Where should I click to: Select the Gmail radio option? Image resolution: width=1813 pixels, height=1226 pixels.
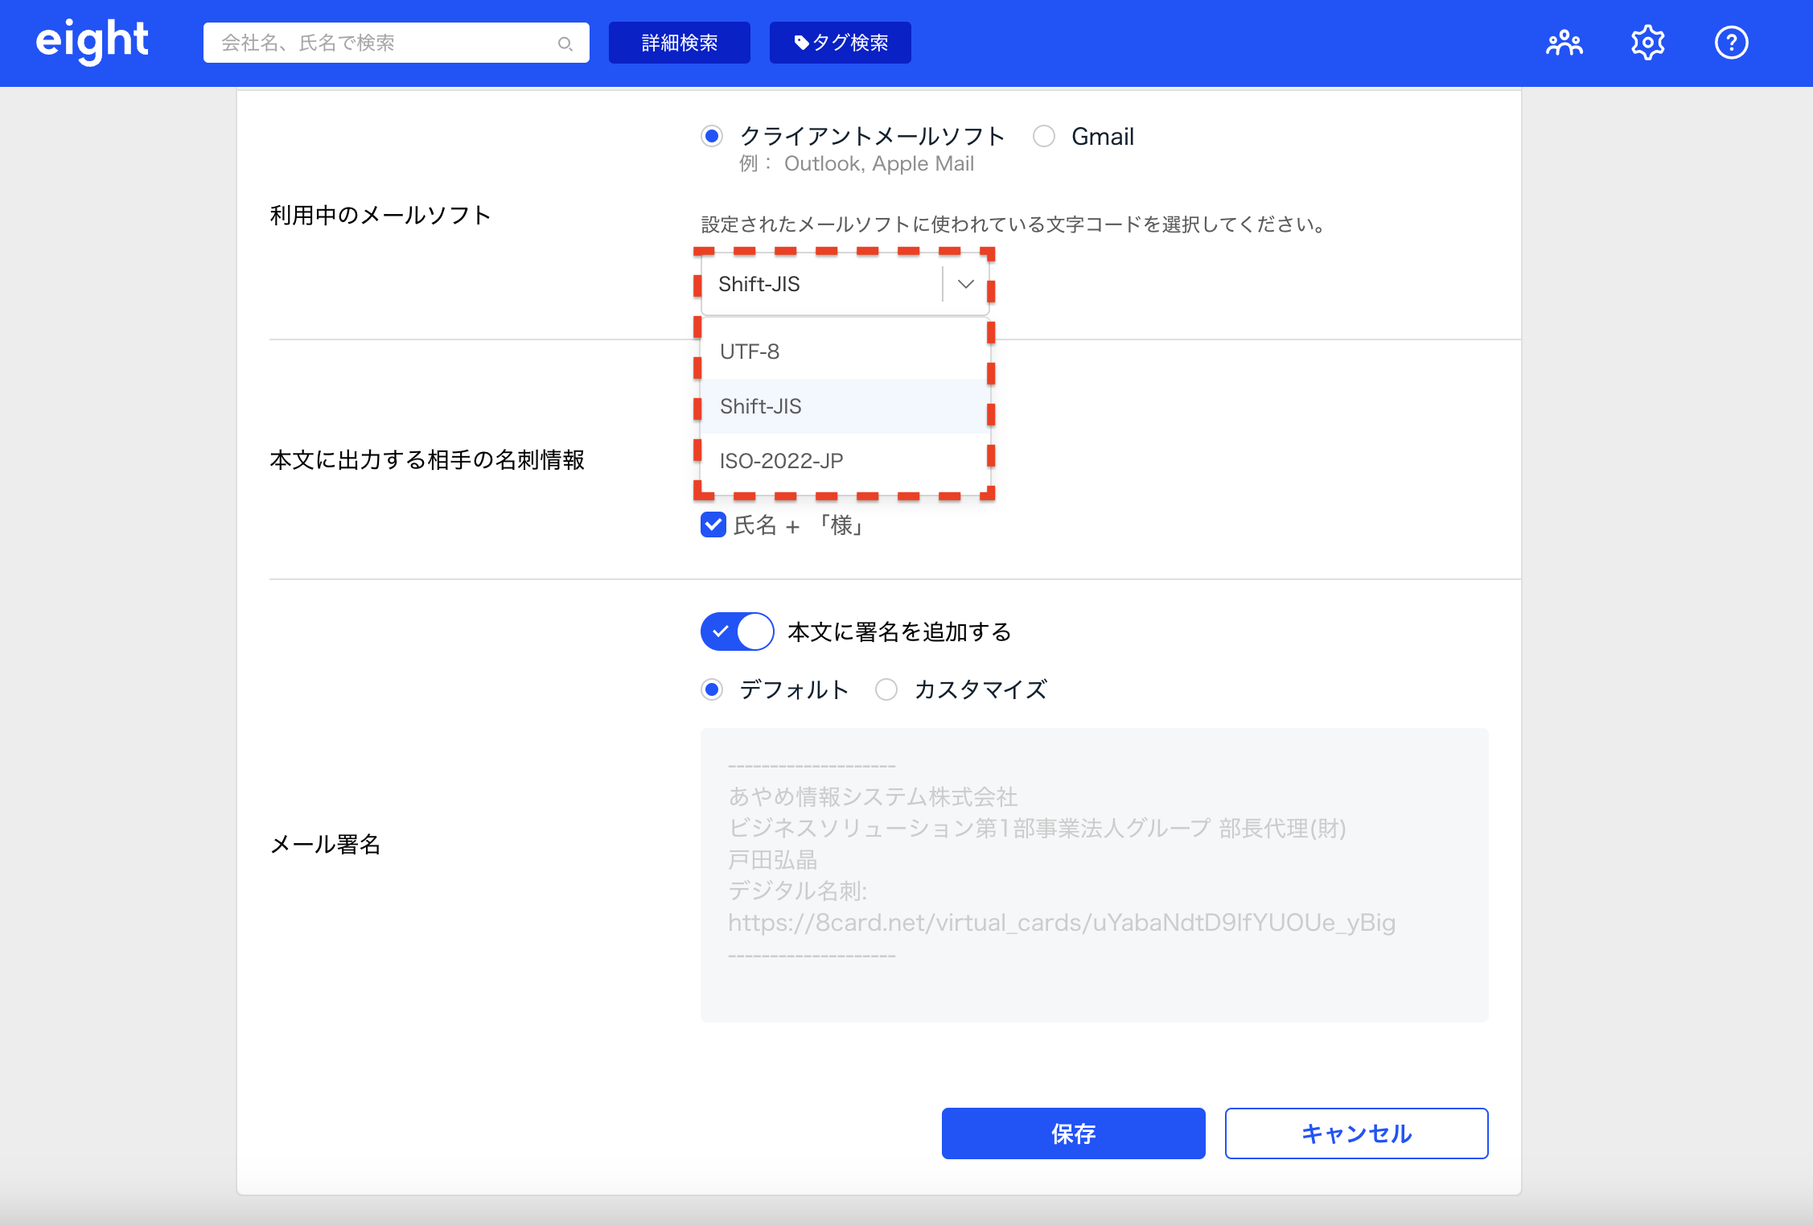pyautogui.click(x=1044, y=136)
